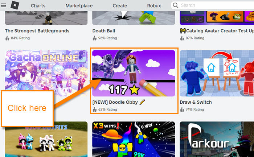Open the Robux page
This screenshot has height=157, width=254.
coord(154,6)
